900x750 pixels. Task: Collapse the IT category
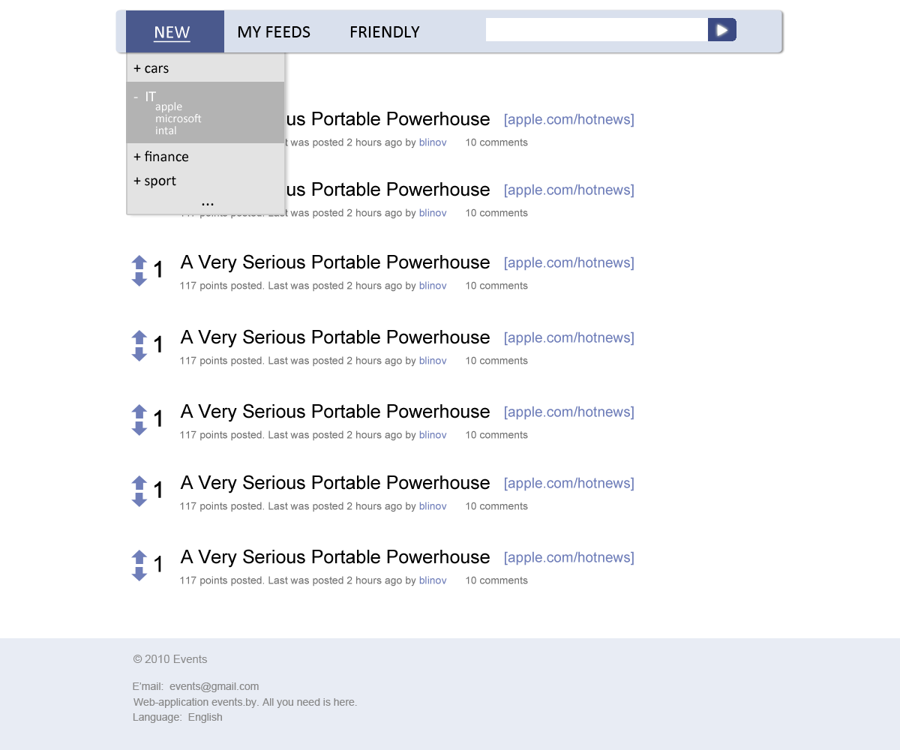(x=145, y=97)
